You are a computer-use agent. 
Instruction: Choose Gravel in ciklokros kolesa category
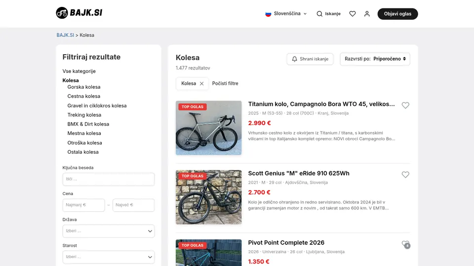[97, 105]
